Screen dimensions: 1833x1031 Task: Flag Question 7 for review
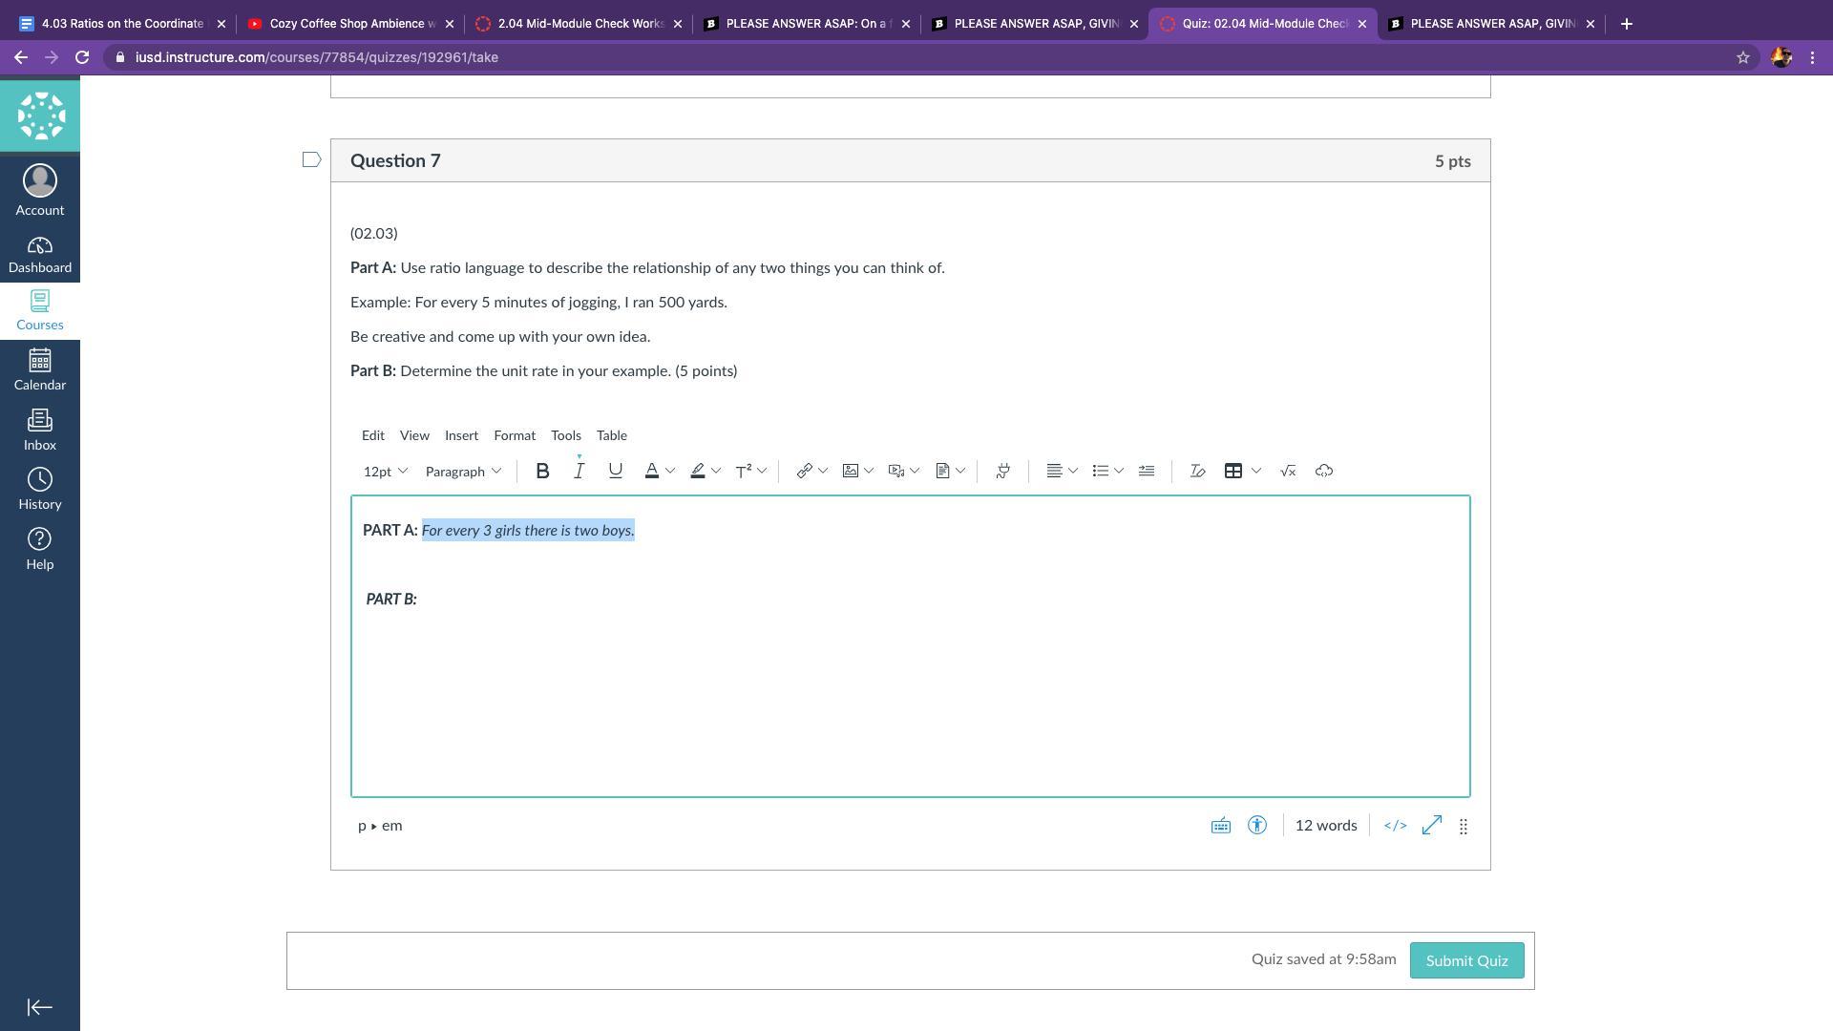(311, 160)
